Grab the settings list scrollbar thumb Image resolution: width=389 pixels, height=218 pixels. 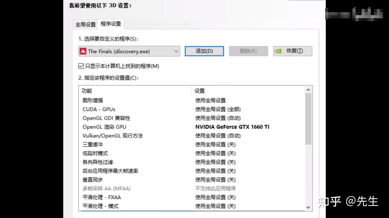308,119
